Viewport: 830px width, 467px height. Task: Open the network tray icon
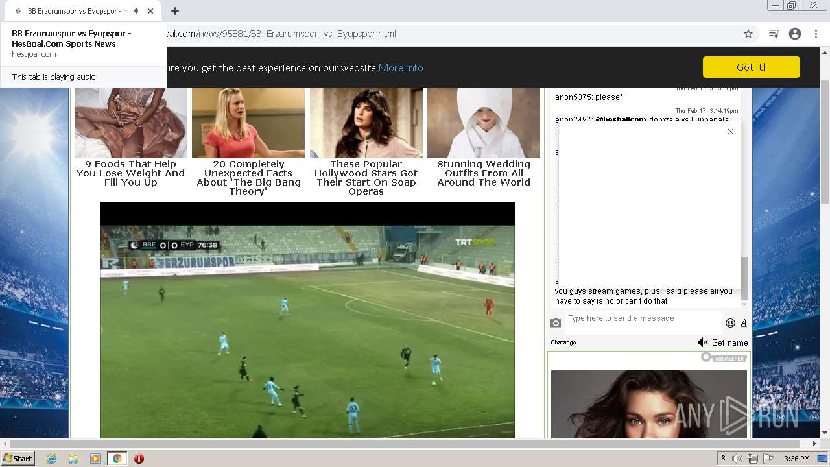[x=752, y=459]
